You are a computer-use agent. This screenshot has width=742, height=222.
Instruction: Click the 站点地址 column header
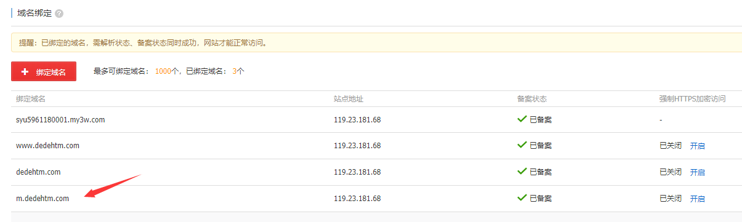(x=349, y=99)
